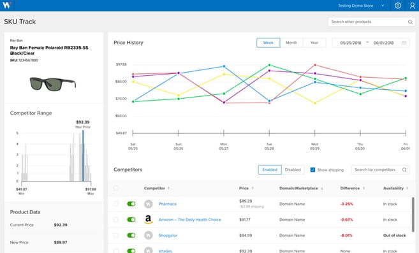Disable the Pharmaca competitor toggle
Image resolution: width=419 pixels, height=253 pixels.
pyautogui.click(x=131, y=204)
